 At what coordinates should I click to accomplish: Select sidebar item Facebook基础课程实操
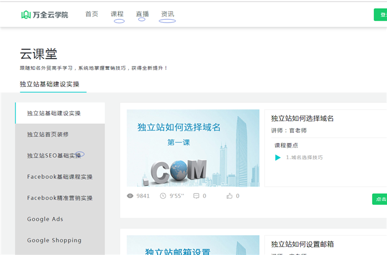60,177
